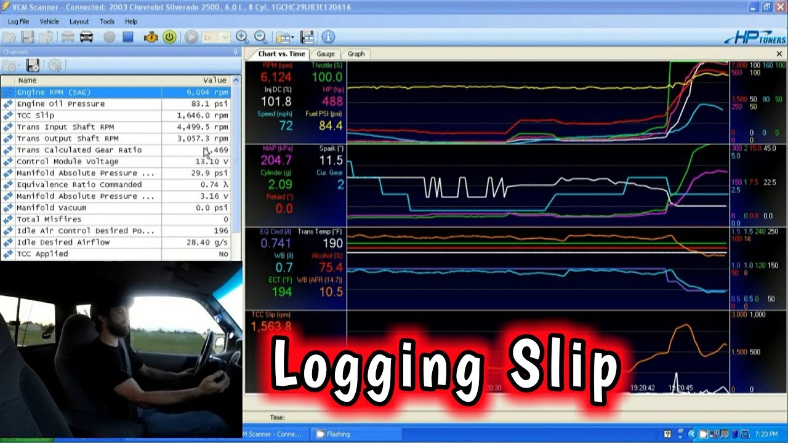788x443 pixels.
Task: Open log file toolbar icon
Action: [9, 37]
